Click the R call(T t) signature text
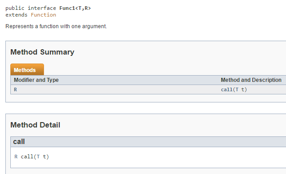The image size is (286, 174). point(32,157)
